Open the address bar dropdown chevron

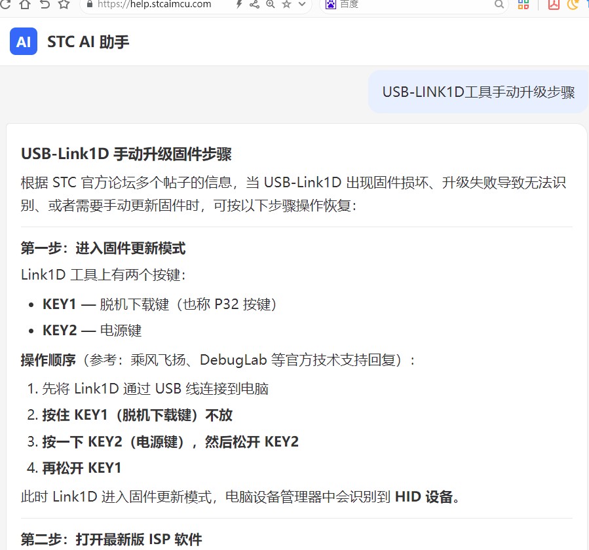[x=302, y=4]
